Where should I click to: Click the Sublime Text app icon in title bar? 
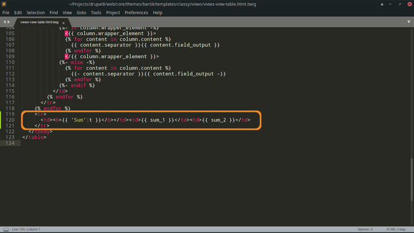pyautogui.click(x=4, y=4)
